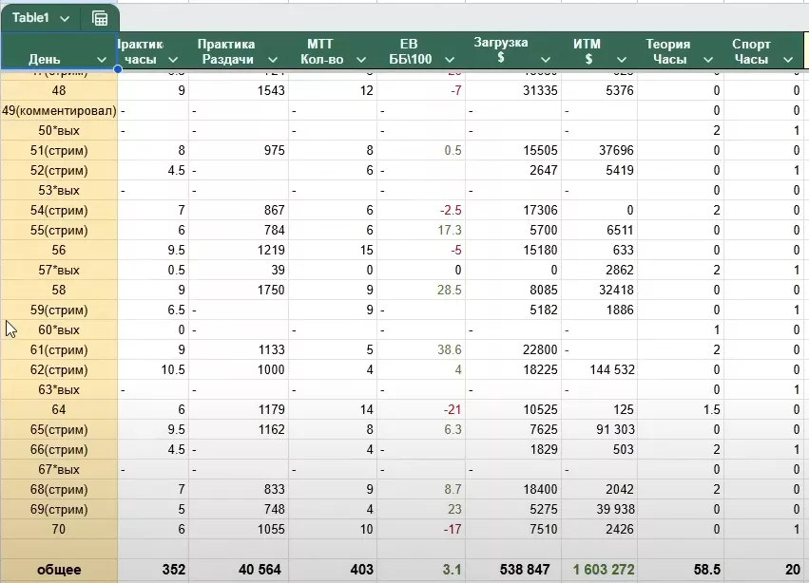
Task: Open the table view calculator icon
Action: coord(100,19)
